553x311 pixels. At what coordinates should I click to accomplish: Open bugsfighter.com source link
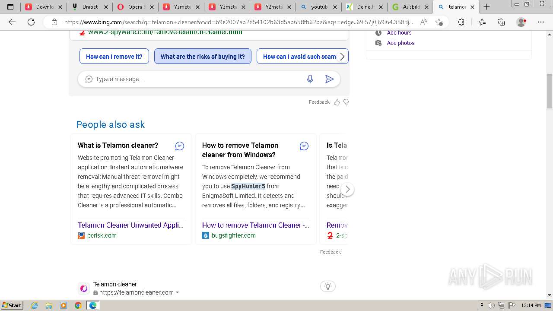click(x=234, y=235)
